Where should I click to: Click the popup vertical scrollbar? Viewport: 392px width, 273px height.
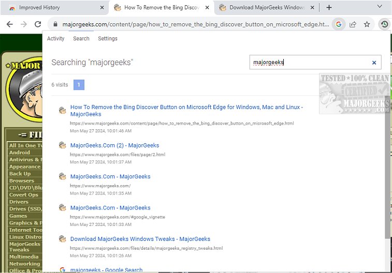coord(388,167)
